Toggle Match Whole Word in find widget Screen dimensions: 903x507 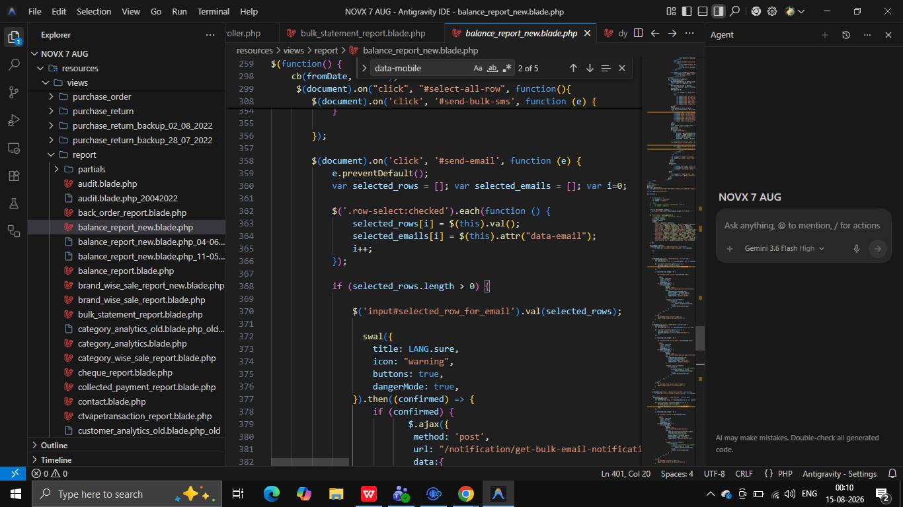tap(492, 68)
